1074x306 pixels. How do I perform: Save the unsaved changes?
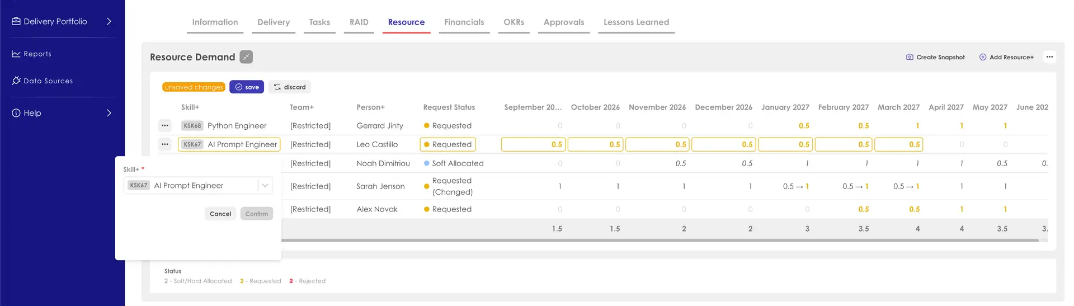[247, 87]
